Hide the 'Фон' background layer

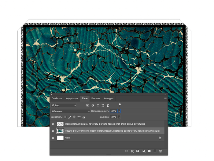coord(53,138)
